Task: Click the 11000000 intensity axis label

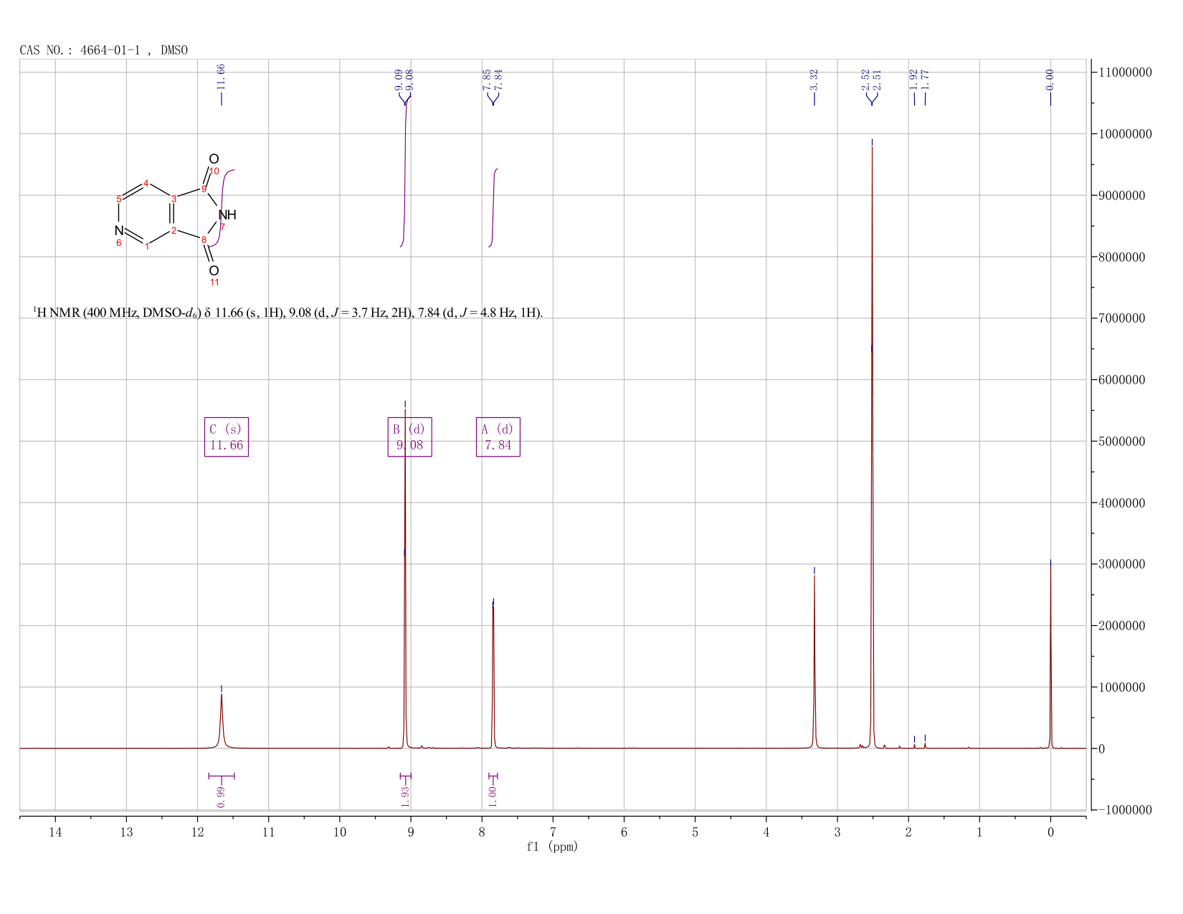Action: point(1125,72)
